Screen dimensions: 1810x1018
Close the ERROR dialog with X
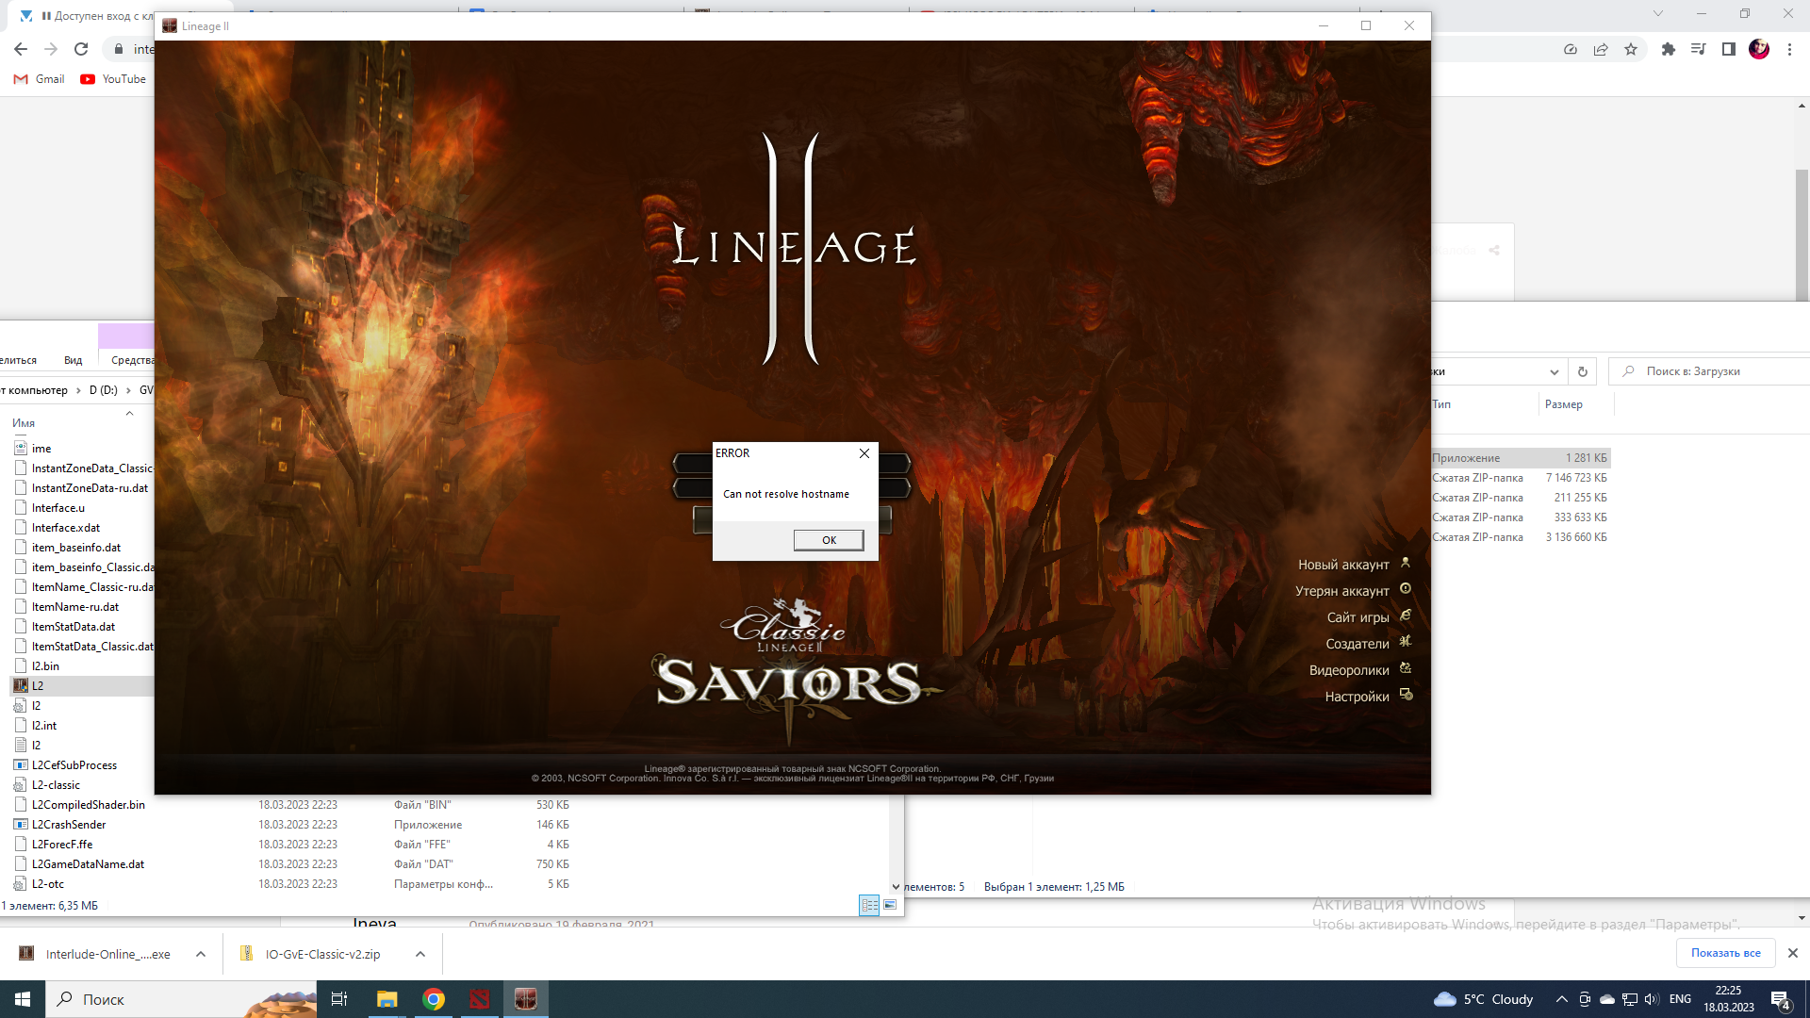tap(864, 453)
